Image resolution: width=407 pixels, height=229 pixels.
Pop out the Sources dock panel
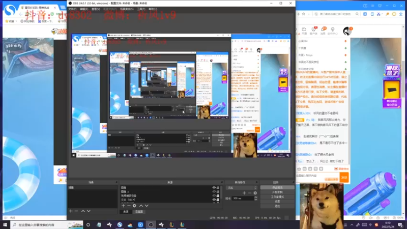pyautogui.click(x=222, y=182)
